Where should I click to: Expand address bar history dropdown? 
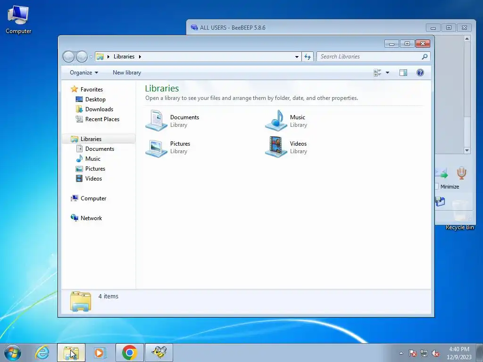297,57
